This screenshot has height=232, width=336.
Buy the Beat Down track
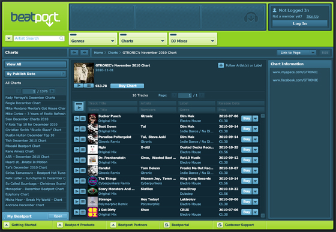247,129
